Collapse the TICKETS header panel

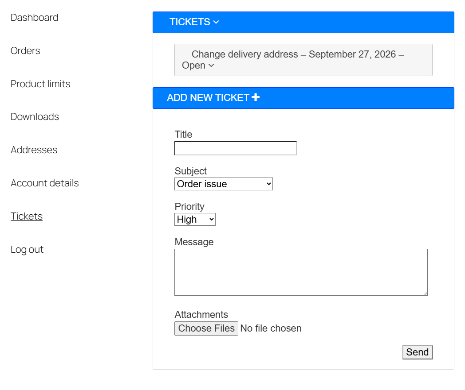click(303, 22)
